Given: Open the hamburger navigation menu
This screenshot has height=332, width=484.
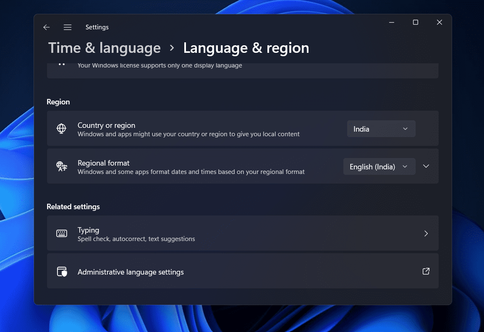Looking at the screenshot, I should (68, 27).
